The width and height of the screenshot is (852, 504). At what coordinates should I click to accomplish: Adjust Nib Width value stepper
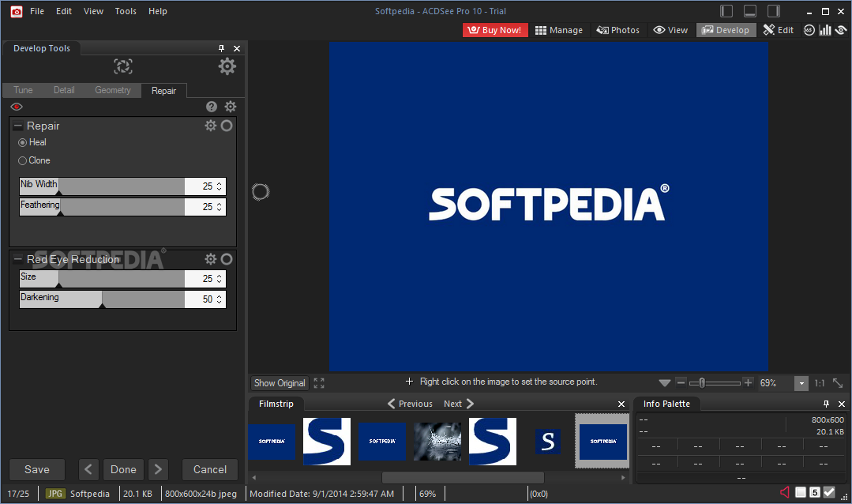219,186
